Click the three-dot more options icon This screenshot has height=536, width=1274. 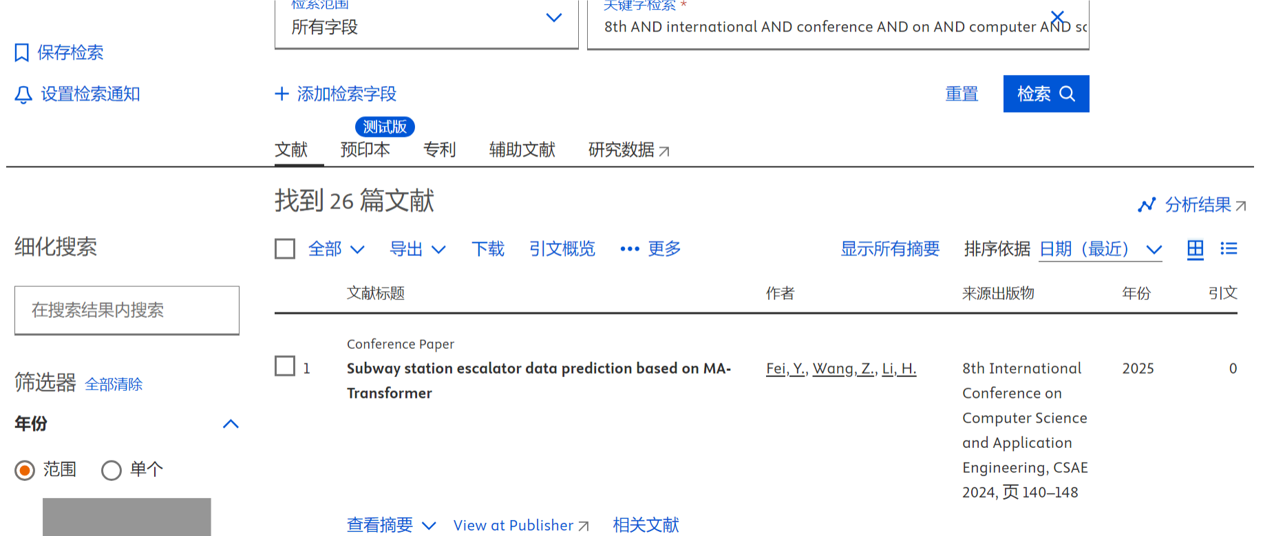[x=629, y=249]
